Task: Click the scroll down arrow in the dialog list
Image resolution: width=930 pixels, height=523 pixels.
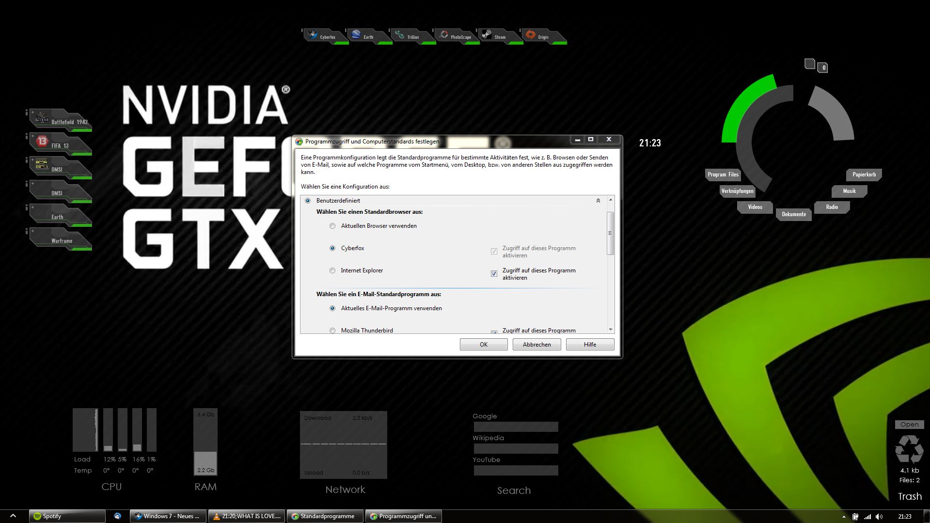Action: tap(611, 330)
